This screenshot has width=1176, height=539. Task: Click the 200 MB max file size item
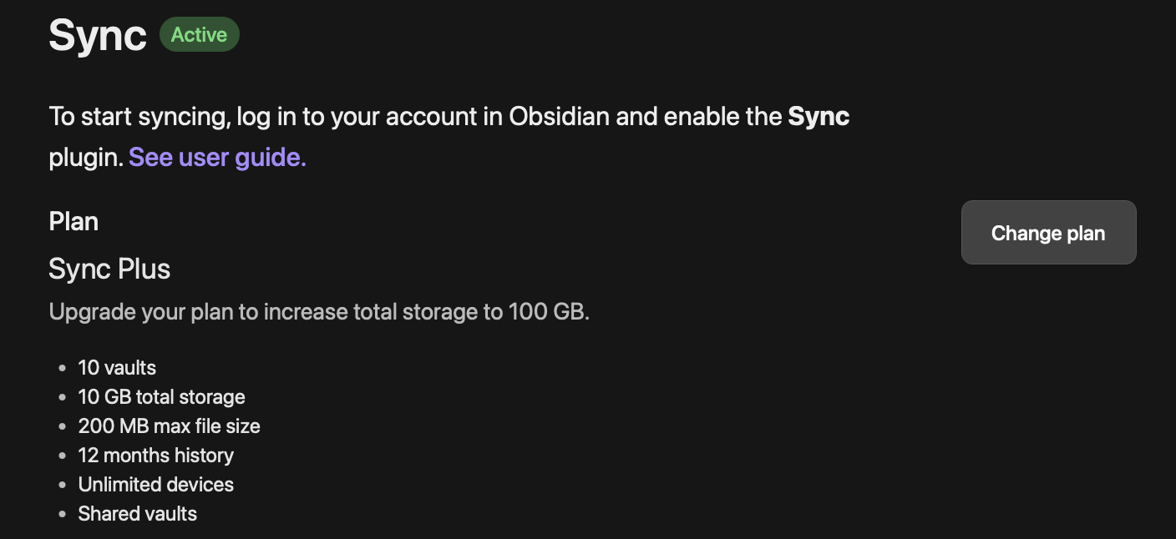(169, 426)
